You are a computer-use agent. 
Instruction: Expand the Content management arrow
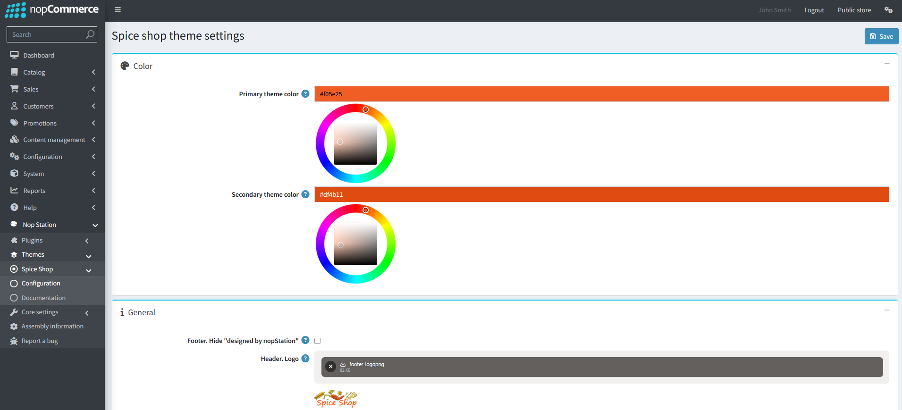[93, 140]
